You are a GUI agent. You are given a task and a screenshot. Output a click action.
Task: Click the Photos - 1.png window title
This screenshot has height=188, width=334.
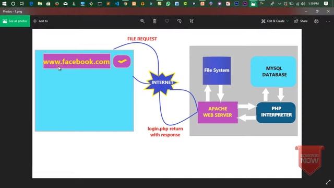click(13, 11)
